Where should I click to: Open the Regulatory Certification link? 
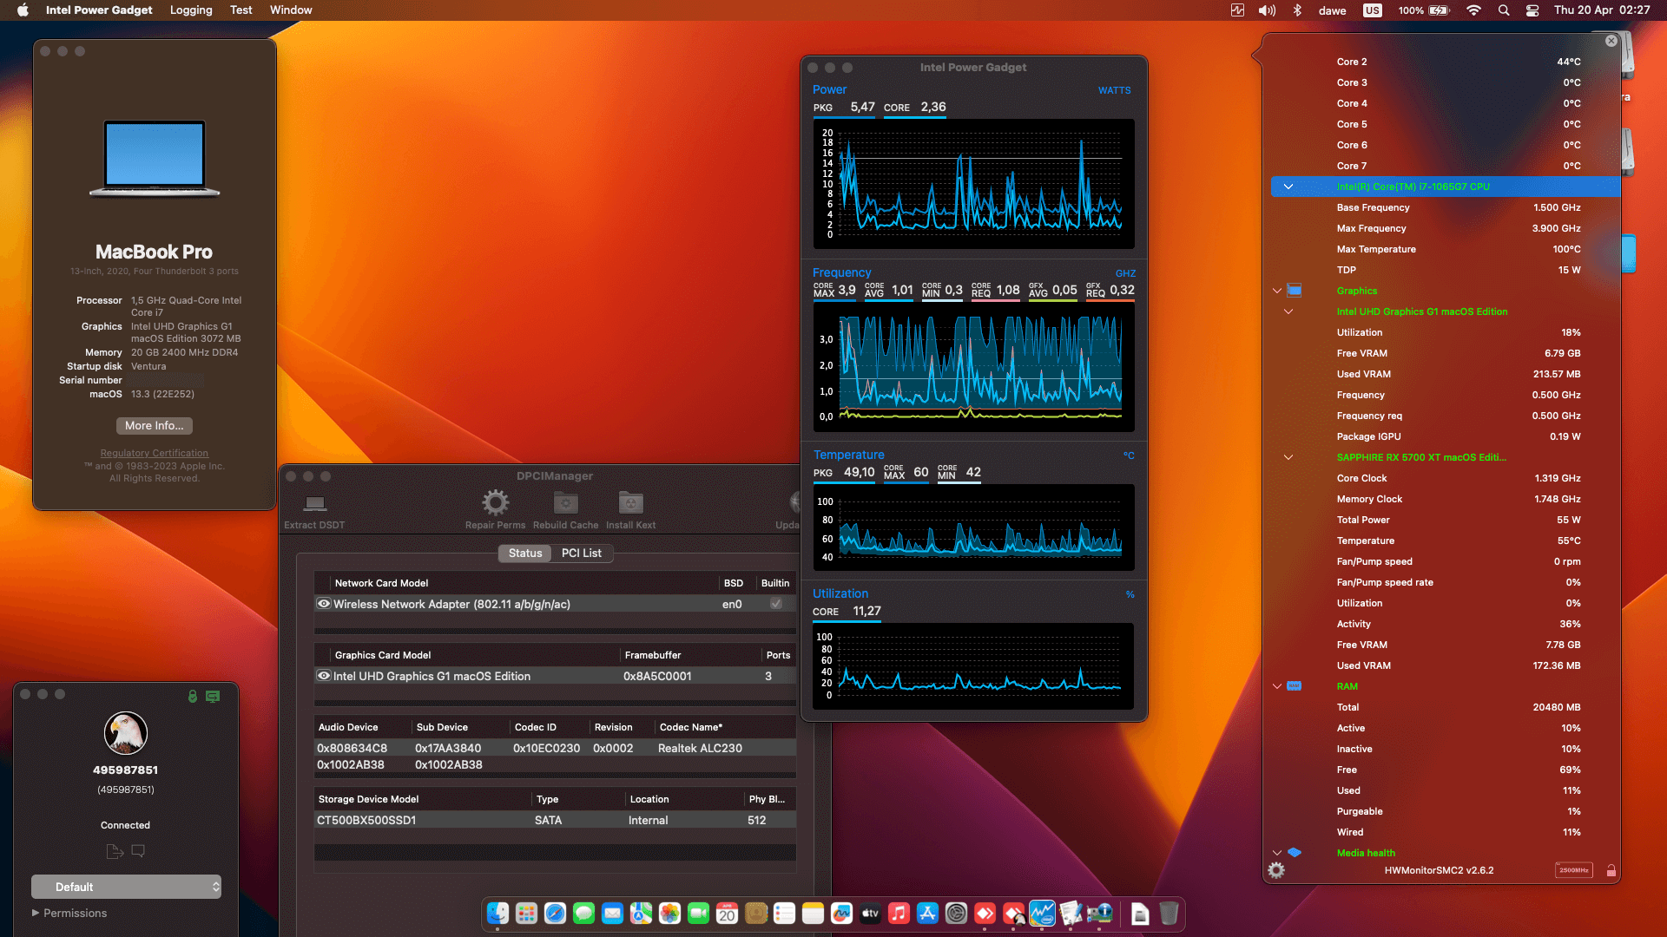click(155, 453)
